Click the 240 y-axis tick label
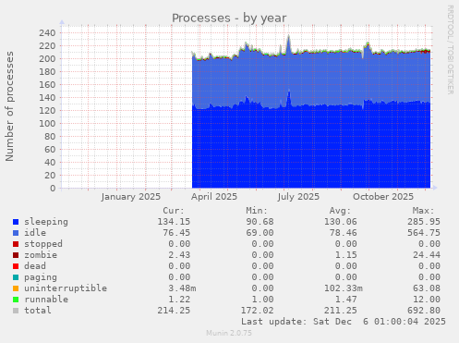The height and width of the screenshot is (343, 459). 47,33
